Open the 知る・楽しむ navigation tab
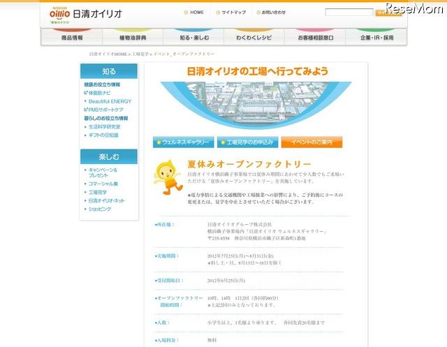447x347 pixels. click(x=194, y=37)
